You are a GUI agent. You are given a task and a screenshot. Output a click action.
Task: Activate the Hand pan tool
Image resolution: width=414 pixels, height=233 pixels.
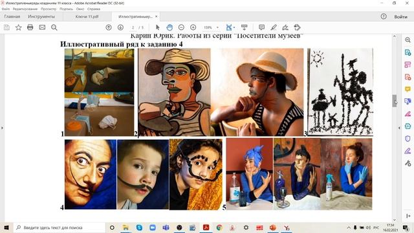point(169,27)
